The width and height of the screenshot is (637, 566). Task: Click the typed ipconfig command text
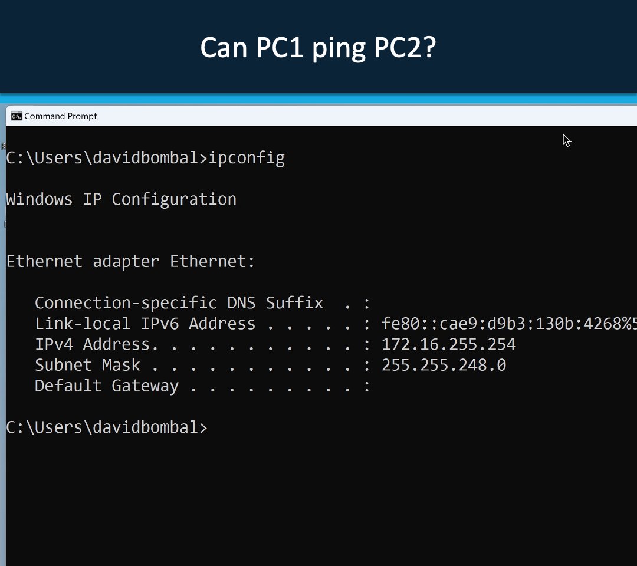247,158
